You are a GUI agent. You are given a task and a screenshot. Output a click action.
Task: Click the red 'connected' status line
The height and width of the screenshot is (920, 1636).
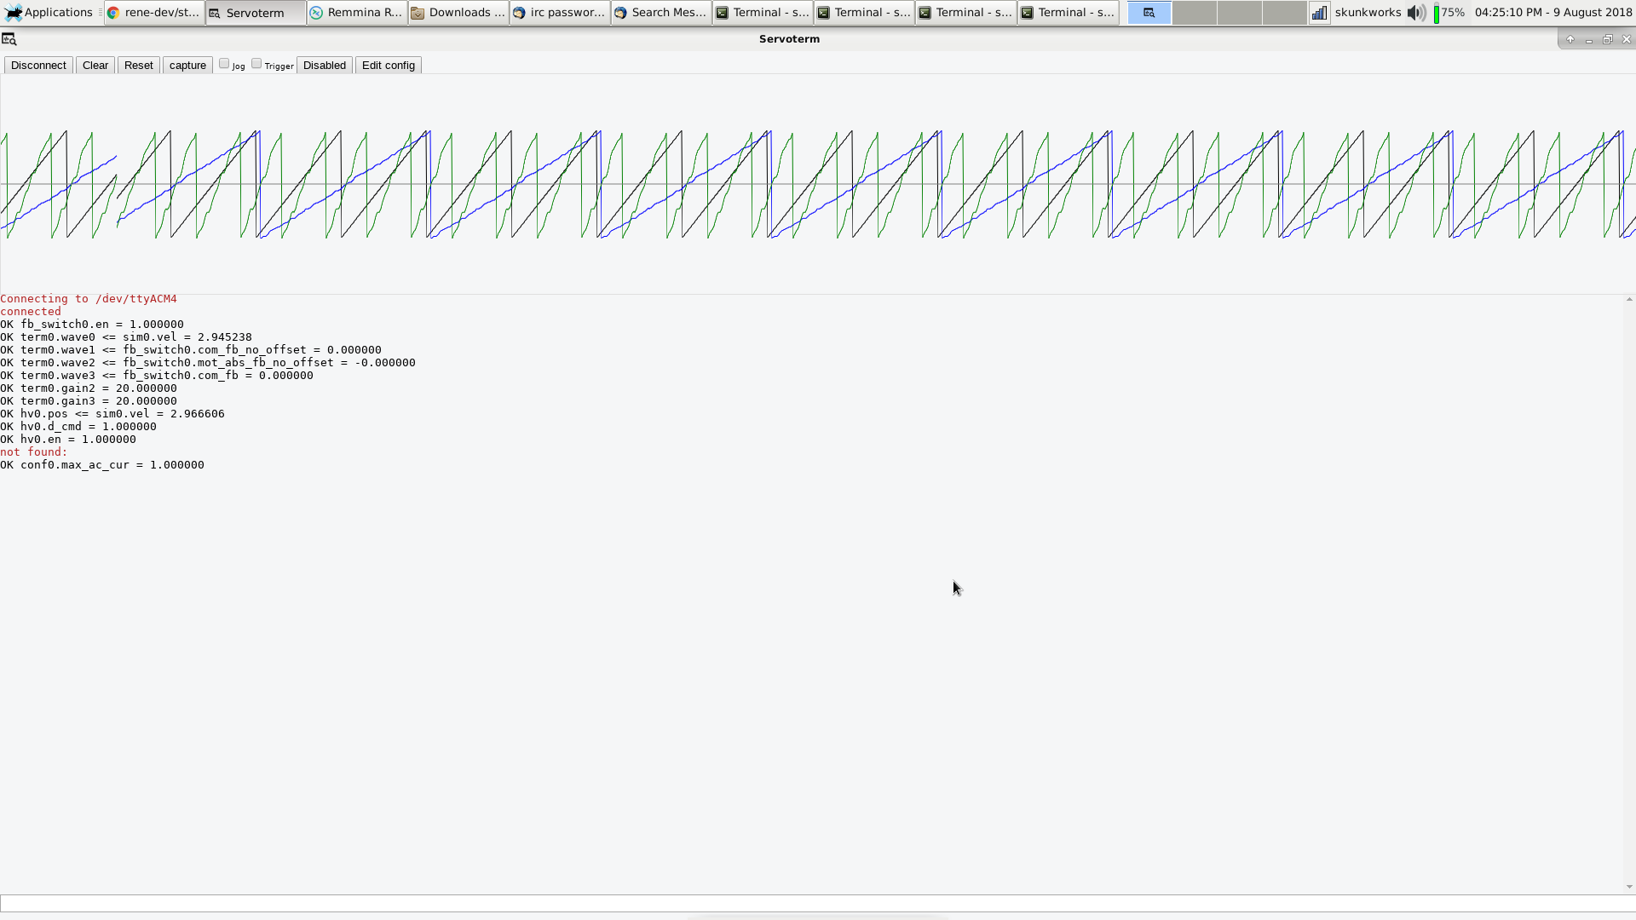coord(31,312)
